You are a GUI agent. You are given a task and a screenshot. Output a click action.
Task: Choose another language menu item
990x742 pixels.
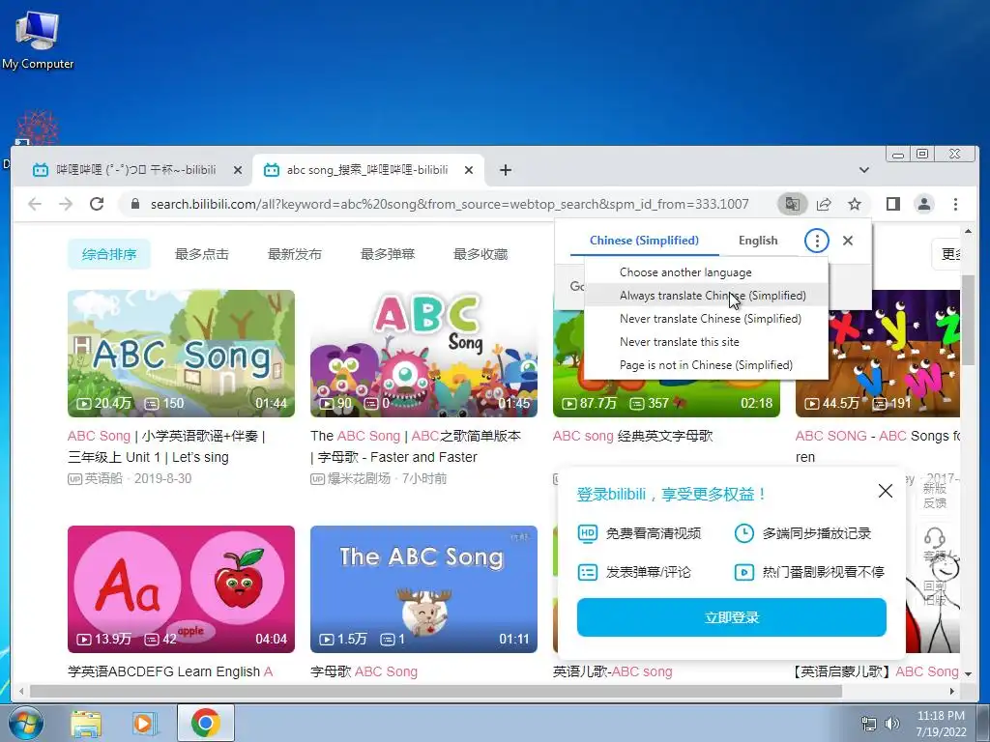click(x=706, y=271)
